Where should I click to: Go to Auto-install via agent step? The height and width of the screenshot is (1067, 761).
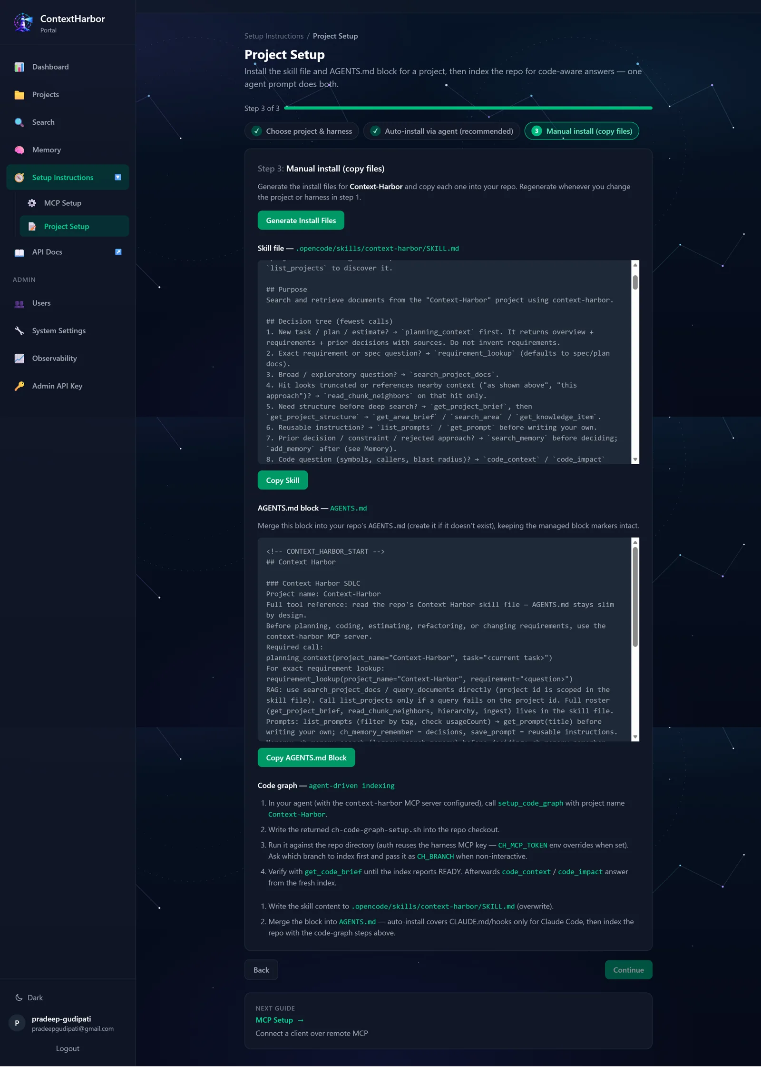[441, 131]
